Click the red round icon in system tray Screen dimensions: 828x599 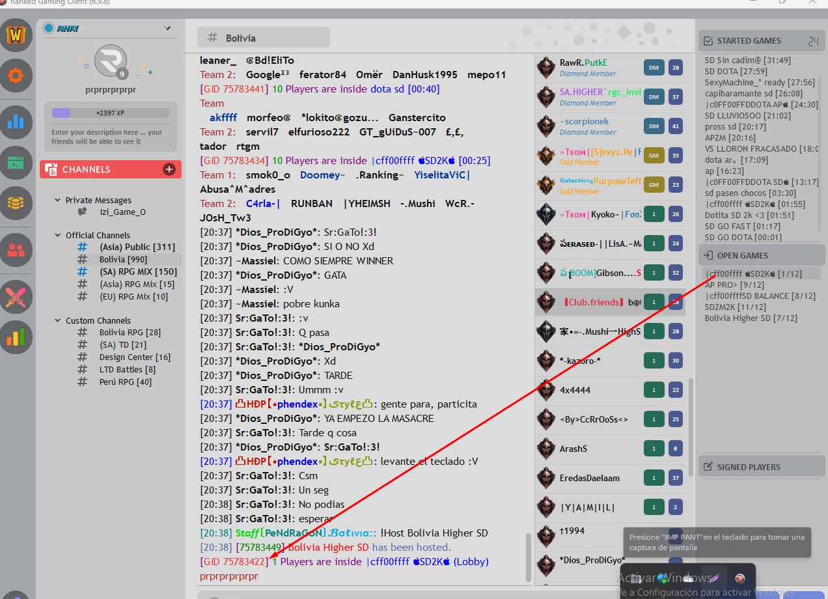pyautogui.click(x=739, y=578)
